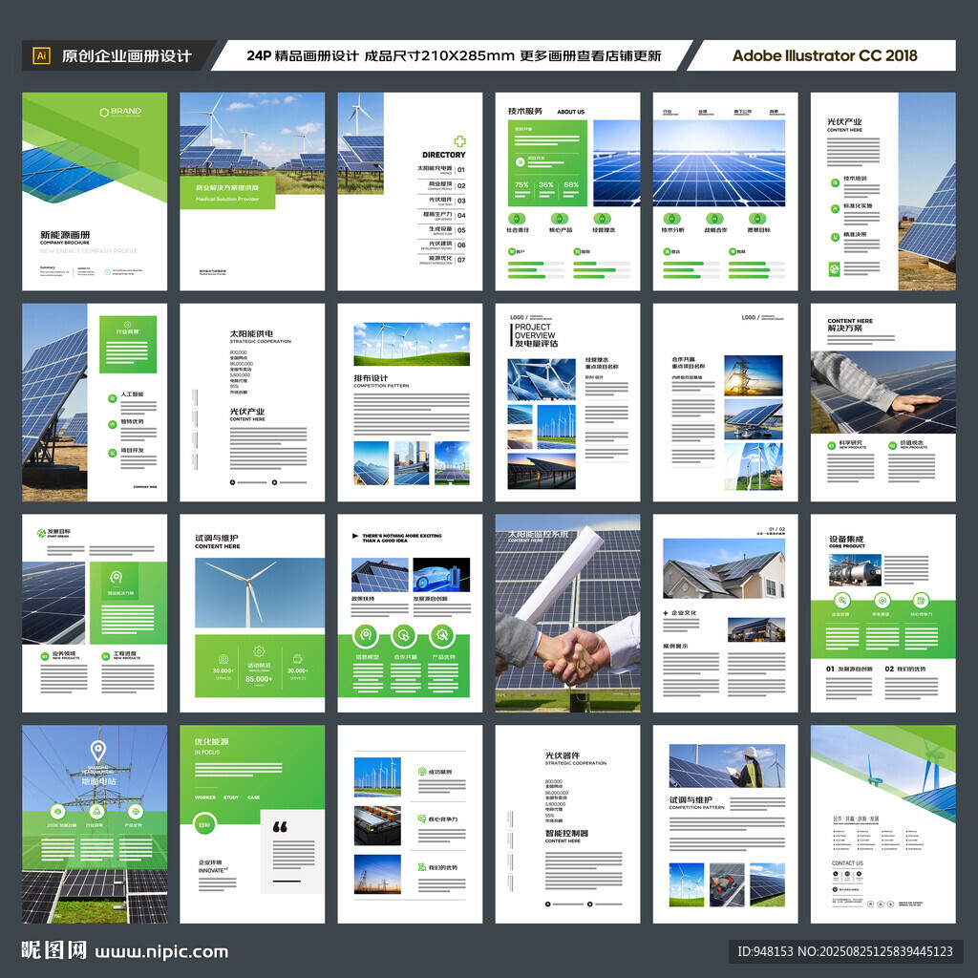Click the green plus icon above DIRECTORY
Image resolution: width=978 pixels, height=978 pixels.
coord(459,141)
